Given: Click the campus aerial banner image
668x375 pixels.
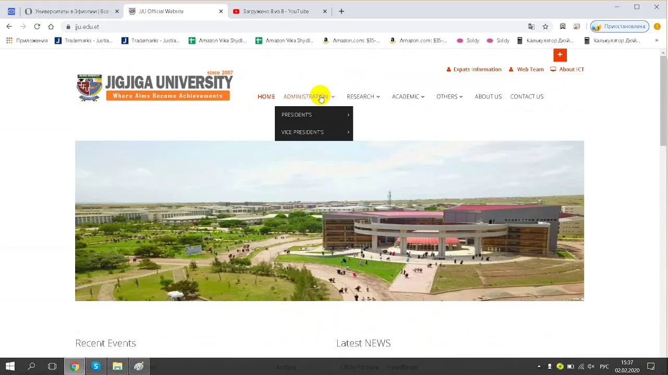Looking at the screenshot, I should pos(329,221).
